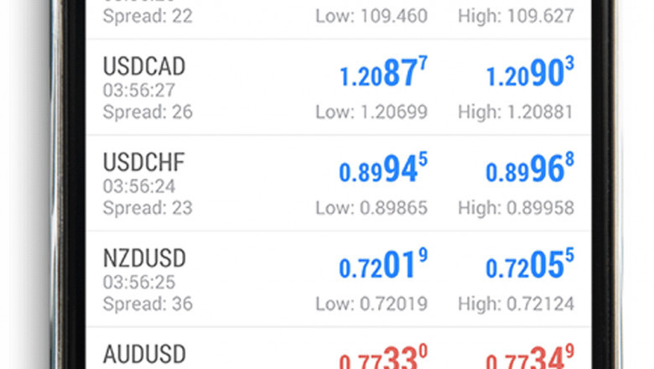Click the USDCHF High 0.89958 value
The width and height of the screenshot is (654, 369).
tap(516, 208)
